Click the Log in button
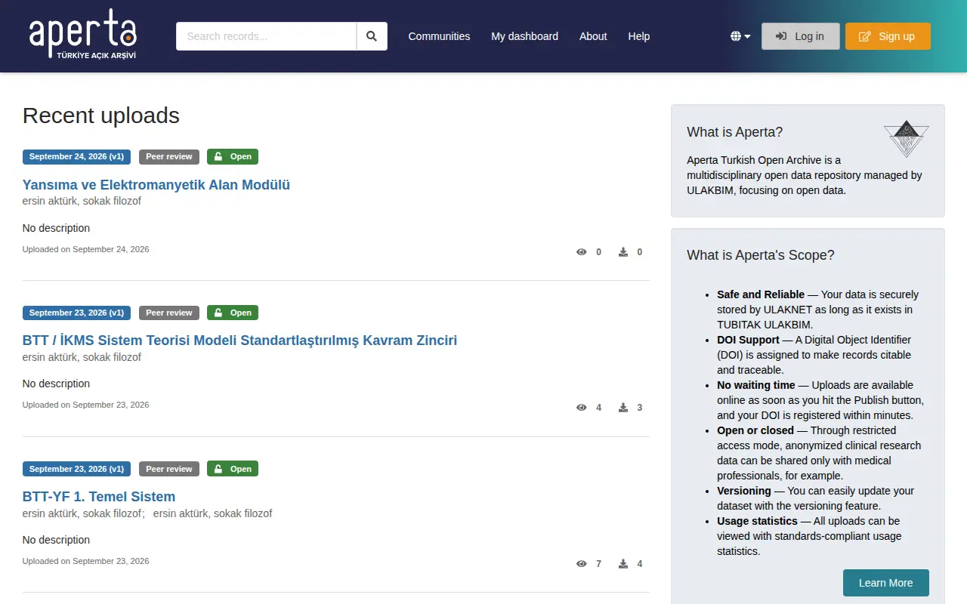The height and width of the screenshot is (604, 967). click(800, 36)
